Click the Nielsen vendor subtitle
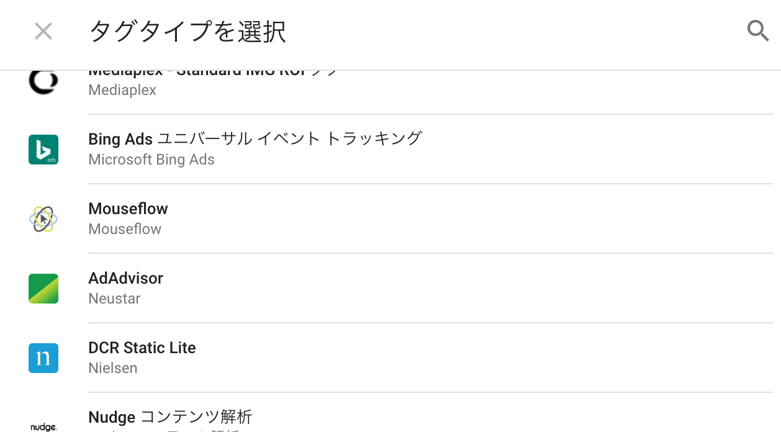The image size is (781, 432). click(x=113, y=368)
